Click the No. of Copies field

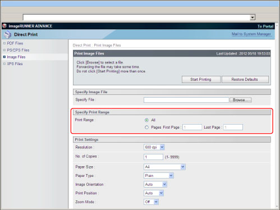(x=153, y=157)
